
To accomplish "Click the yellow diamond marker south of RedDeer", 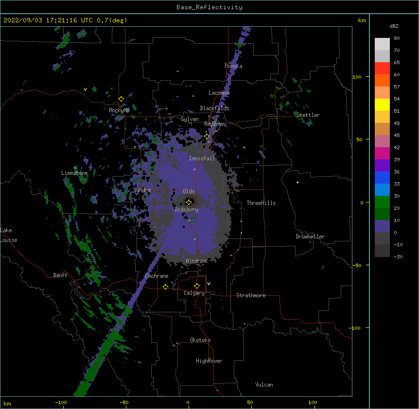I will (207, 136).
